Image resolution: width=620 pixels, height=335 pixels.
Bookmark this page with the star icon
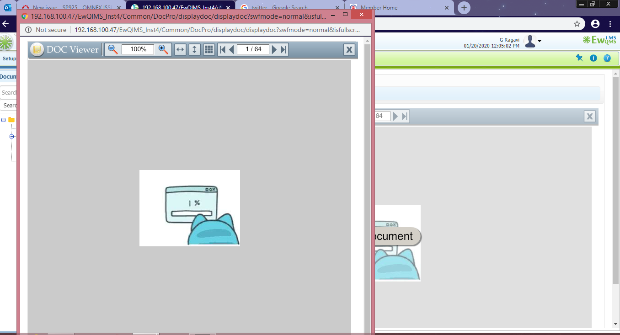pos(577,24)
